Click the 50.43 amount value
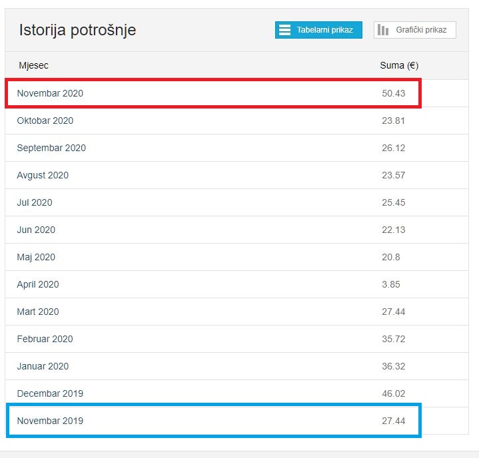479x458 pixels. point(394,93)
